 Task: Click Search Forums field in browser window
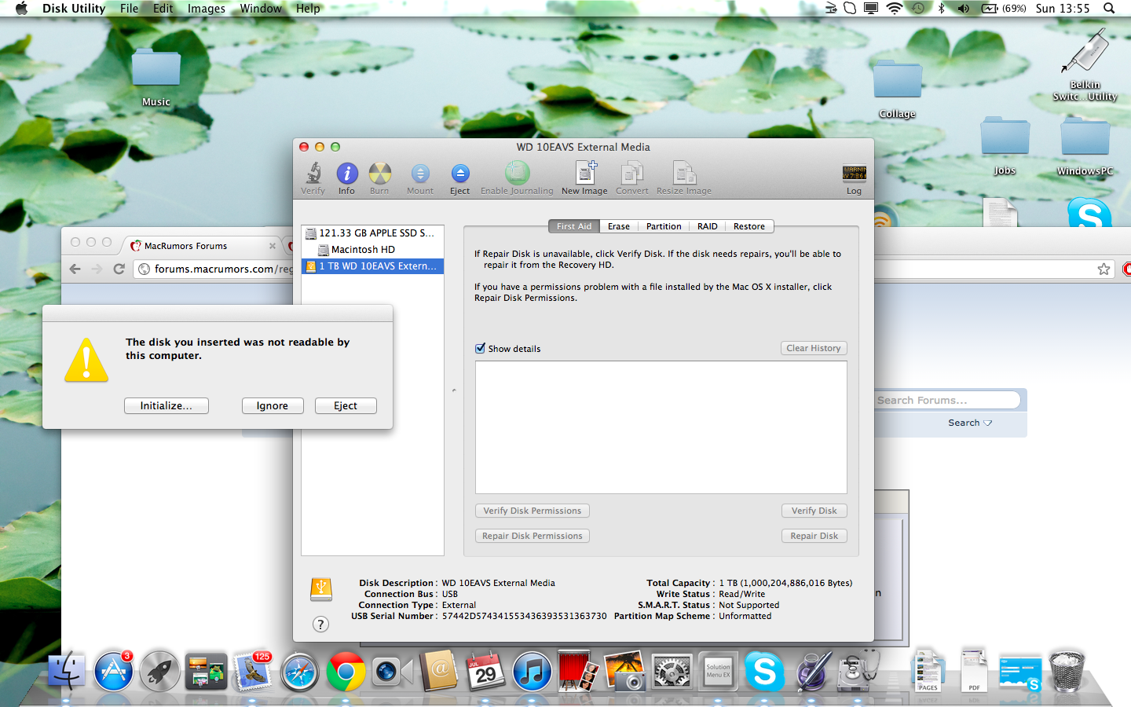click(x=946, y=400)
